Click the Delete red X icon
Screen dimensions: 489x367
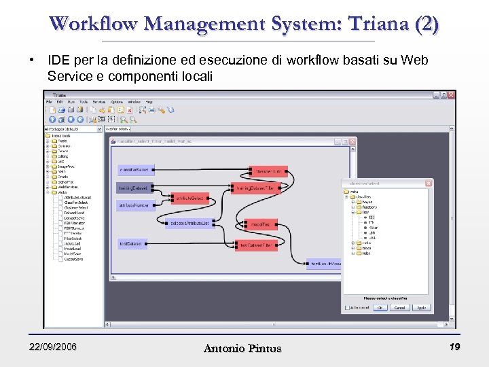pos(130,110)
